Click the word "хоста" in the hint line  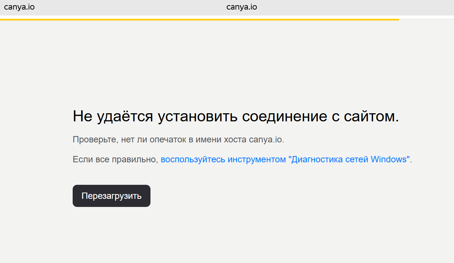pyautogui.click(x=236, y=140)
